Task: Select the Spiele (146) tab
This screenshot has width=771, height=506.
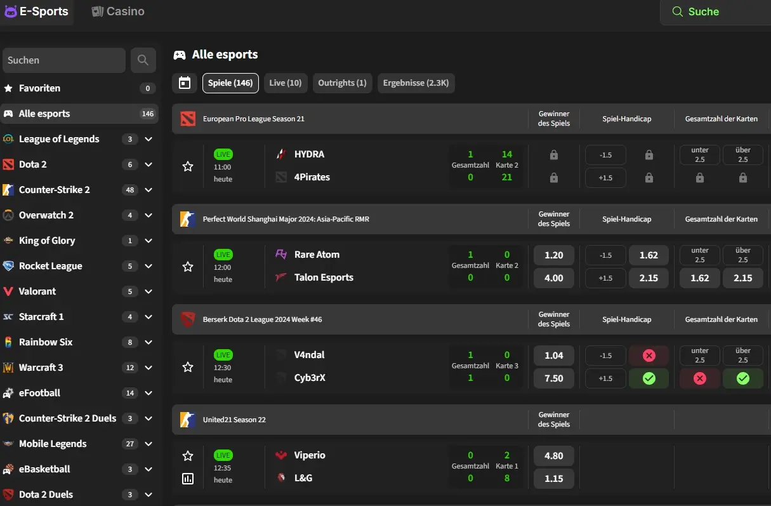Action: point(230,83)
